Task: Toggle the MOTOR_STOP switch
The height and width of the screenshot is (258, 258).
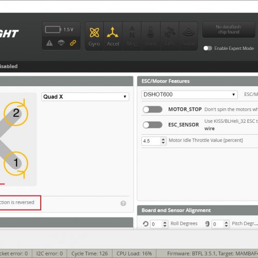Action: click(153, 109)
